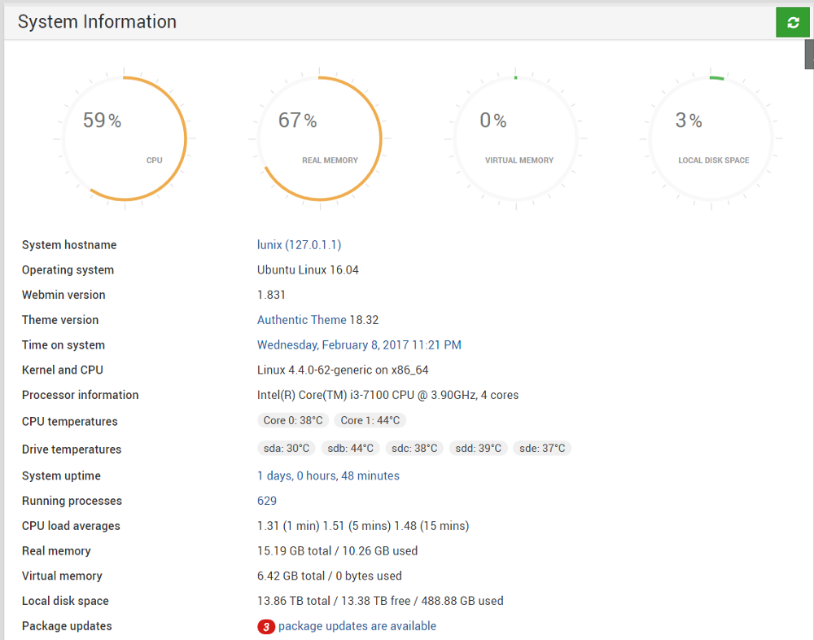Click the System Information heading
Screen dimensions: 814x640
click(97, 22)
